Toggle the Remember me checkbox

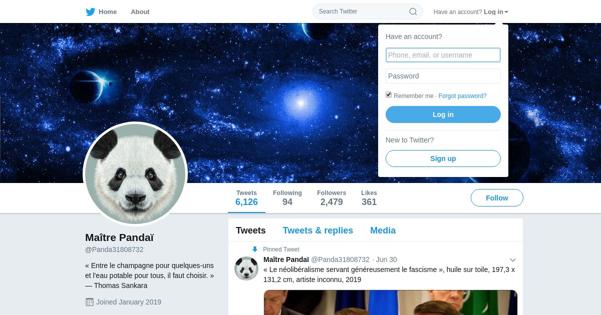click(389, 95)
